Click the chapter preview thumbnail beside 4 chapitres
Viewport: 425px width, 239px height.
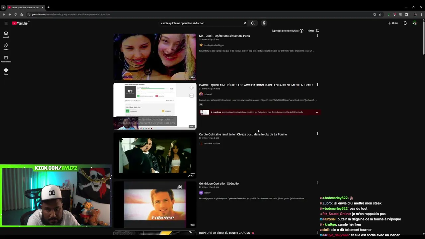[x=205, y=112]
